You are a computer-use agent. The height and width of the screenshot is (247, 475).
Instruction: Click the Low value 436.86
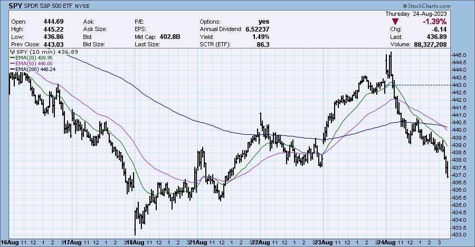coord(53,36)
